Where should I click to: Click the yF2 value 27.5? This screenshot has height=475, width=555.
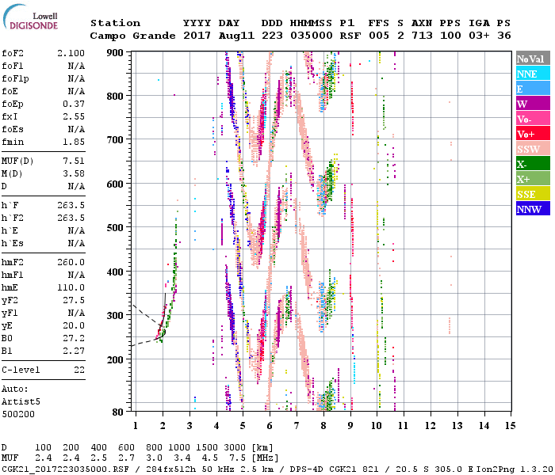point(74,300)
